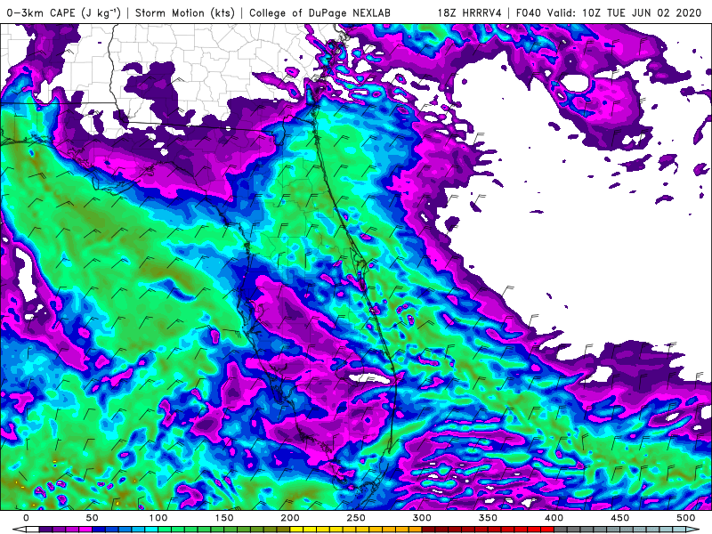Image resolution: width=712 pixels, height=534 pixels.
Task: Click the '150' label on the color scale
Action: 224,518
